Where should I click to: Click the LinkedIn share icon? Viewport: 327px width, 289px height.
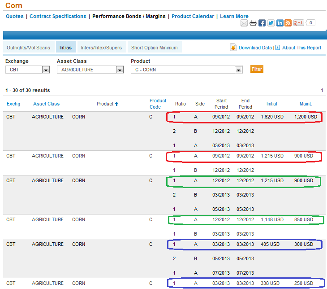click(x=280, y=23)
